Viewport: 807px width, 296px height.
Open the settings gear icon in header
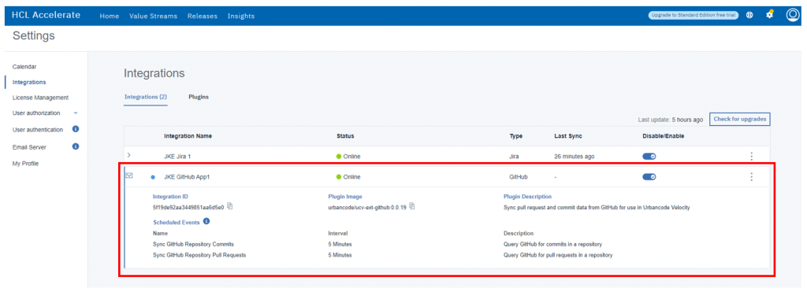pyautogui.click(x=770, y=15)
